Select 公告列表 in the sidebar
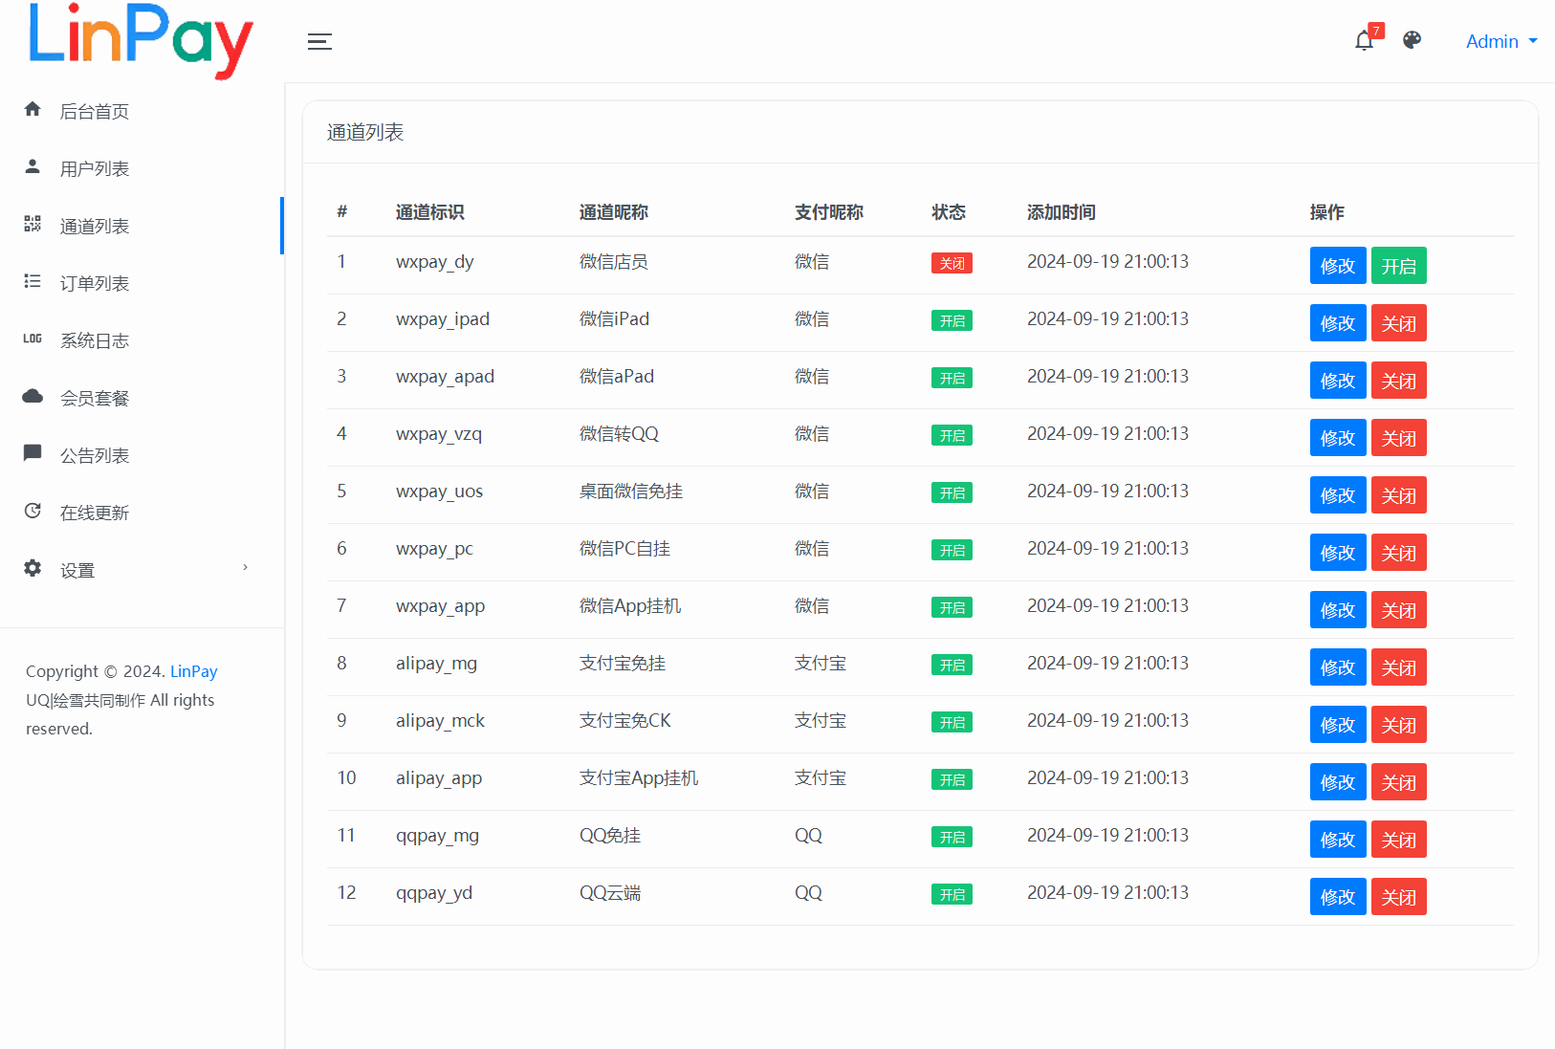Viewport: 1555px width, 1049px height. click(x=95, y=456)
